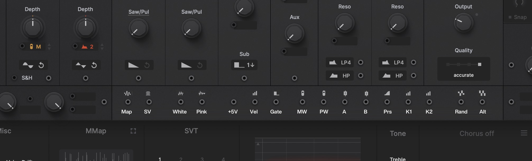Click the orange 2 depth source label
This screenshot has width=532, height=161.
88,47
